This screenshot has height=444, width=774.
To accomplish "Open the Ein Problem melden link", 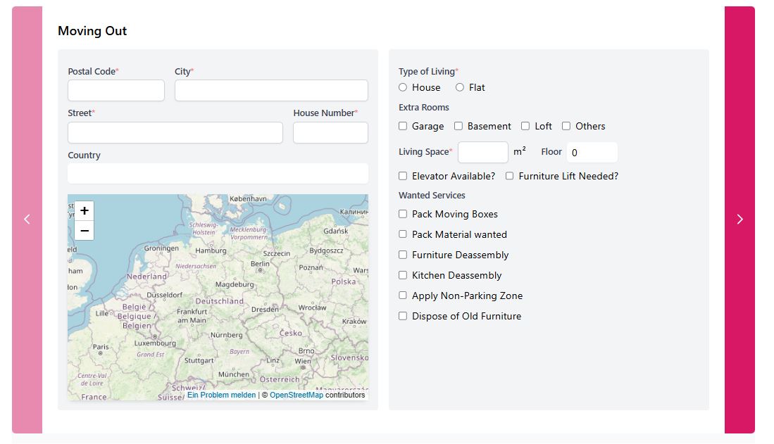I will 222,395.
